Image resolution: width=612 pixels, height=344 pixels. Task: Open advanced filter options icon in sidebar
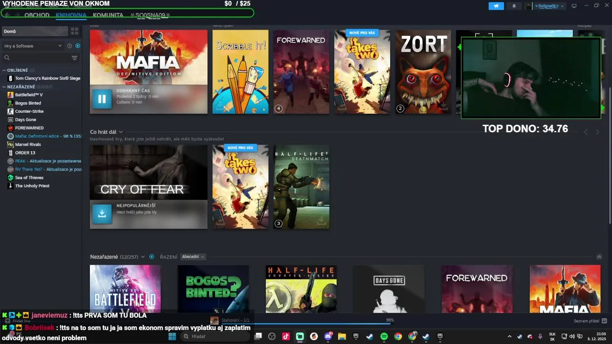(x=75, y=58)
